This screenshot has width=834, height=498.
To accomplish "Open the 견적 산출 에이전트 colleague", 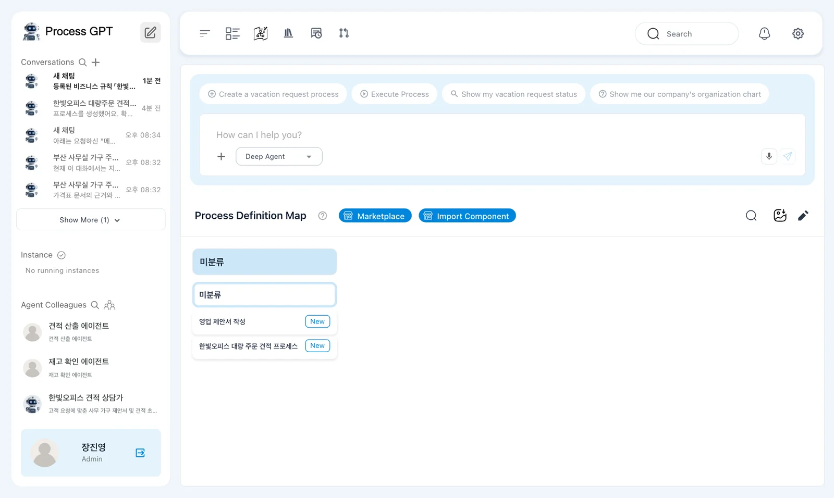I will click(91, 332).
